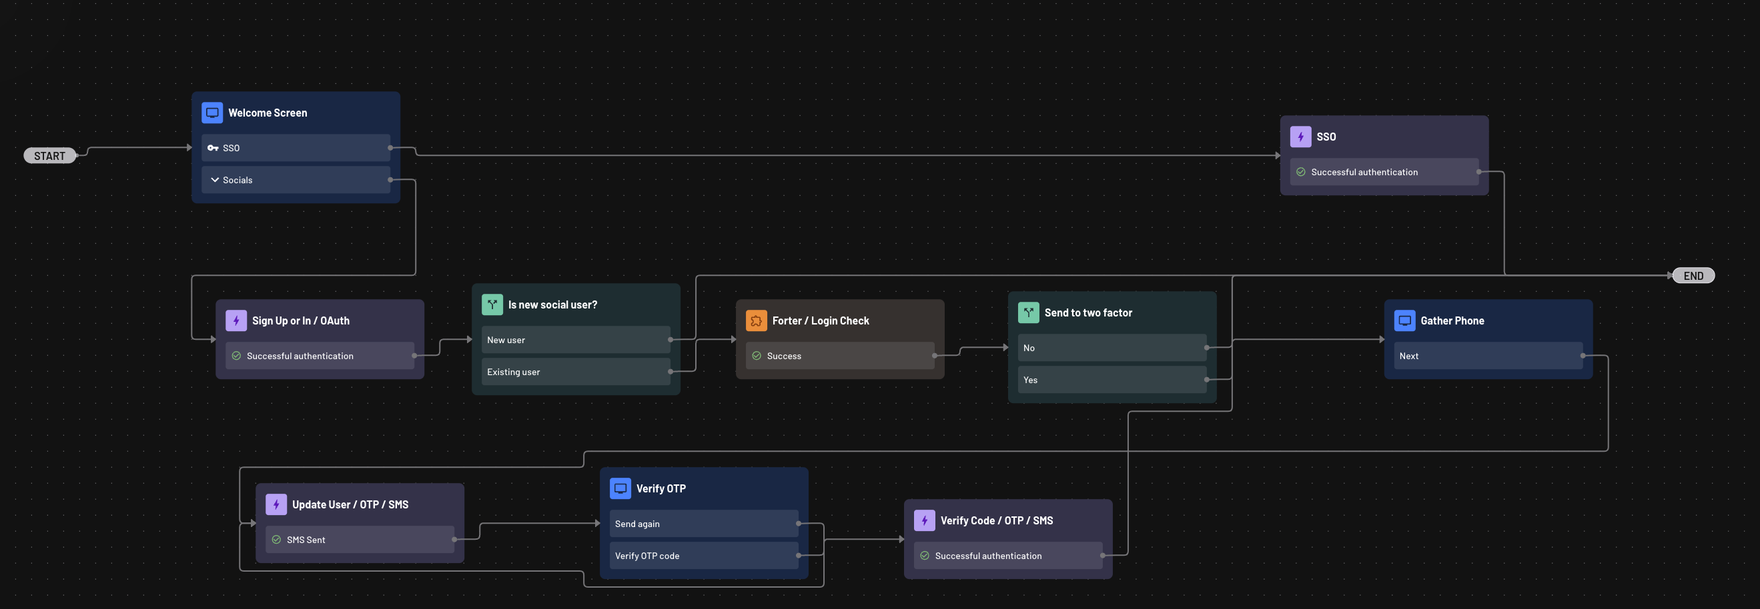Click the branch icon on Is new social user?
Image resolution: width=1760 pixels, height=609 pixels.
click(492, 304)
